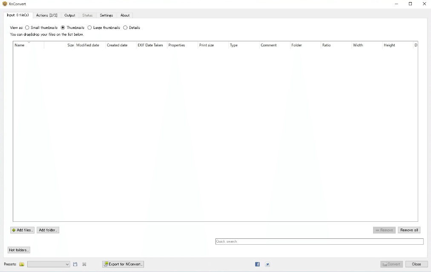431x272 pixels.
Task: Click the Height column header
Action: click(x=398, y=45)
